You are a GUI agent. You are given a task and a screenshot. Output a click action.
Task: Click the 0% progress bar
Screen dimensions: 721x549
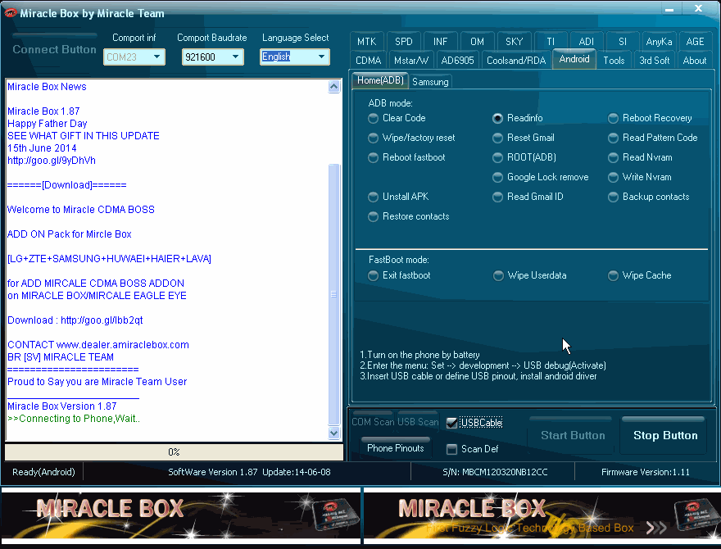pos(174,452)
